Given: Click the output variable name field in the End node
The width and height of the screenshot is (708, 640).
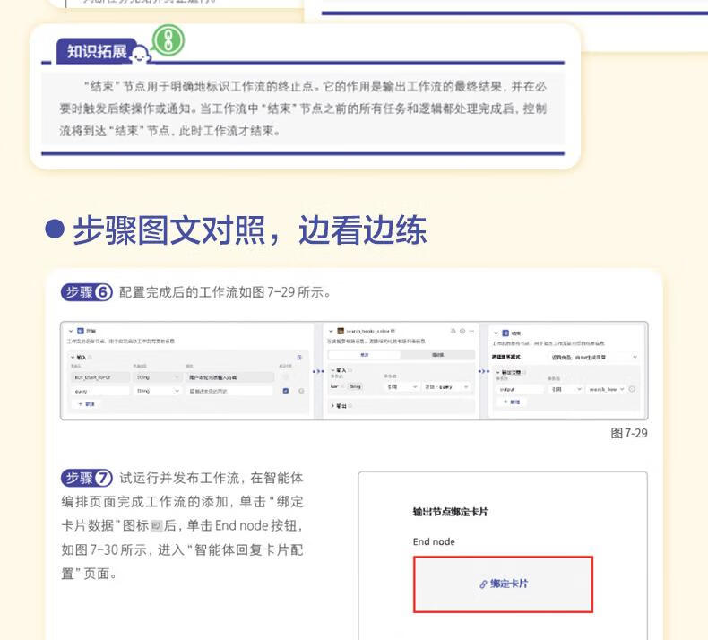Looking at the screenshot, I should click(x=518, y=389).
